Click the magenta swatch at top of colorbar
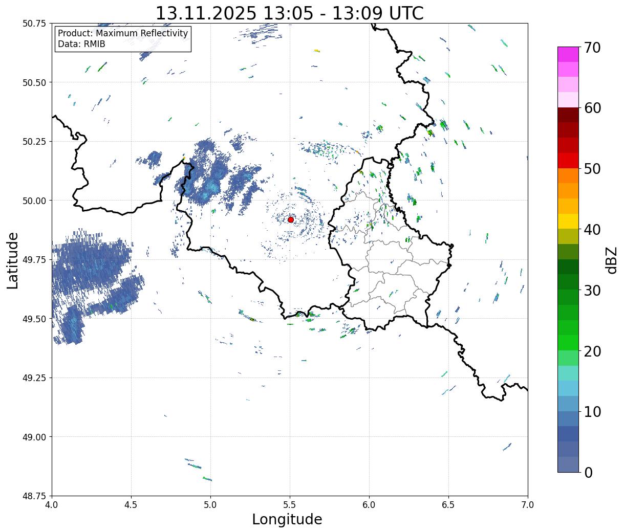The height and width of the screenshot is (532, 624). coord(568,54)
